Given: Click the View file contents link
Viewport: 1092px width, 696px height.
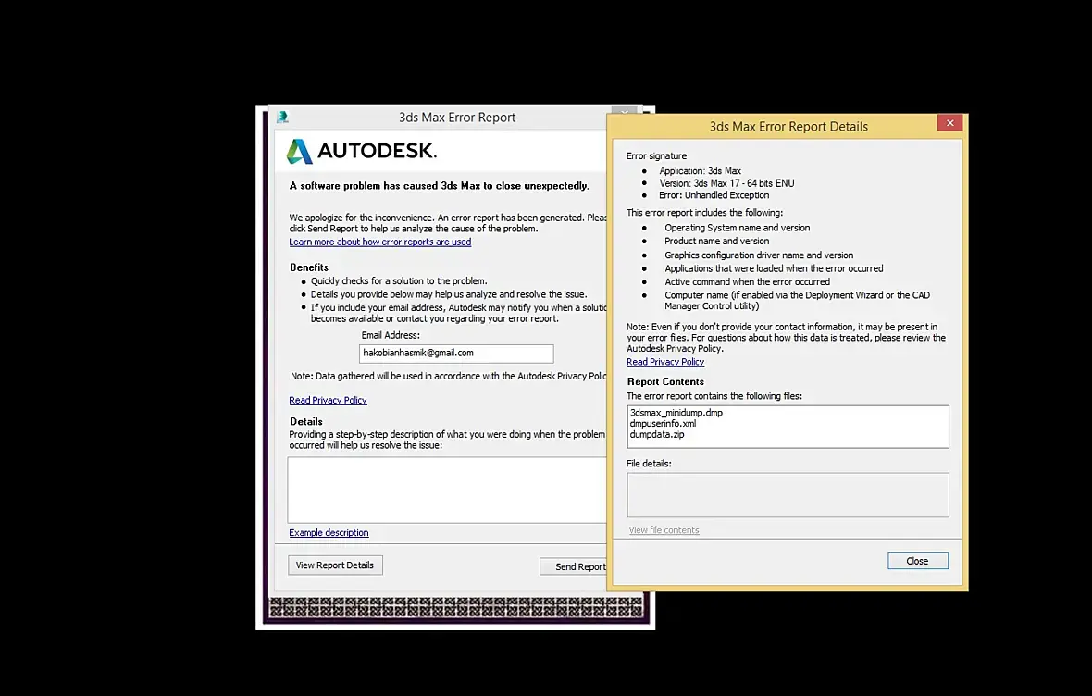Looking at the screenshot, I should (x=664, y=530).
